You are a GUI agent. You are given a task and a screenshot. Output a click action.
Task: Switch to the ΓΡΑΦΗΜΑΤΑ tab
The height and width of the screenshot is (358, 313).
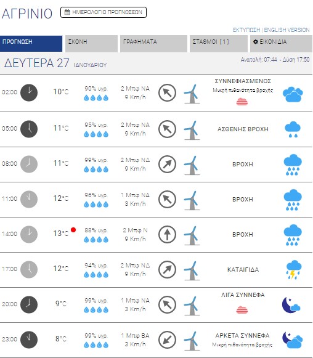pos(153,44)
